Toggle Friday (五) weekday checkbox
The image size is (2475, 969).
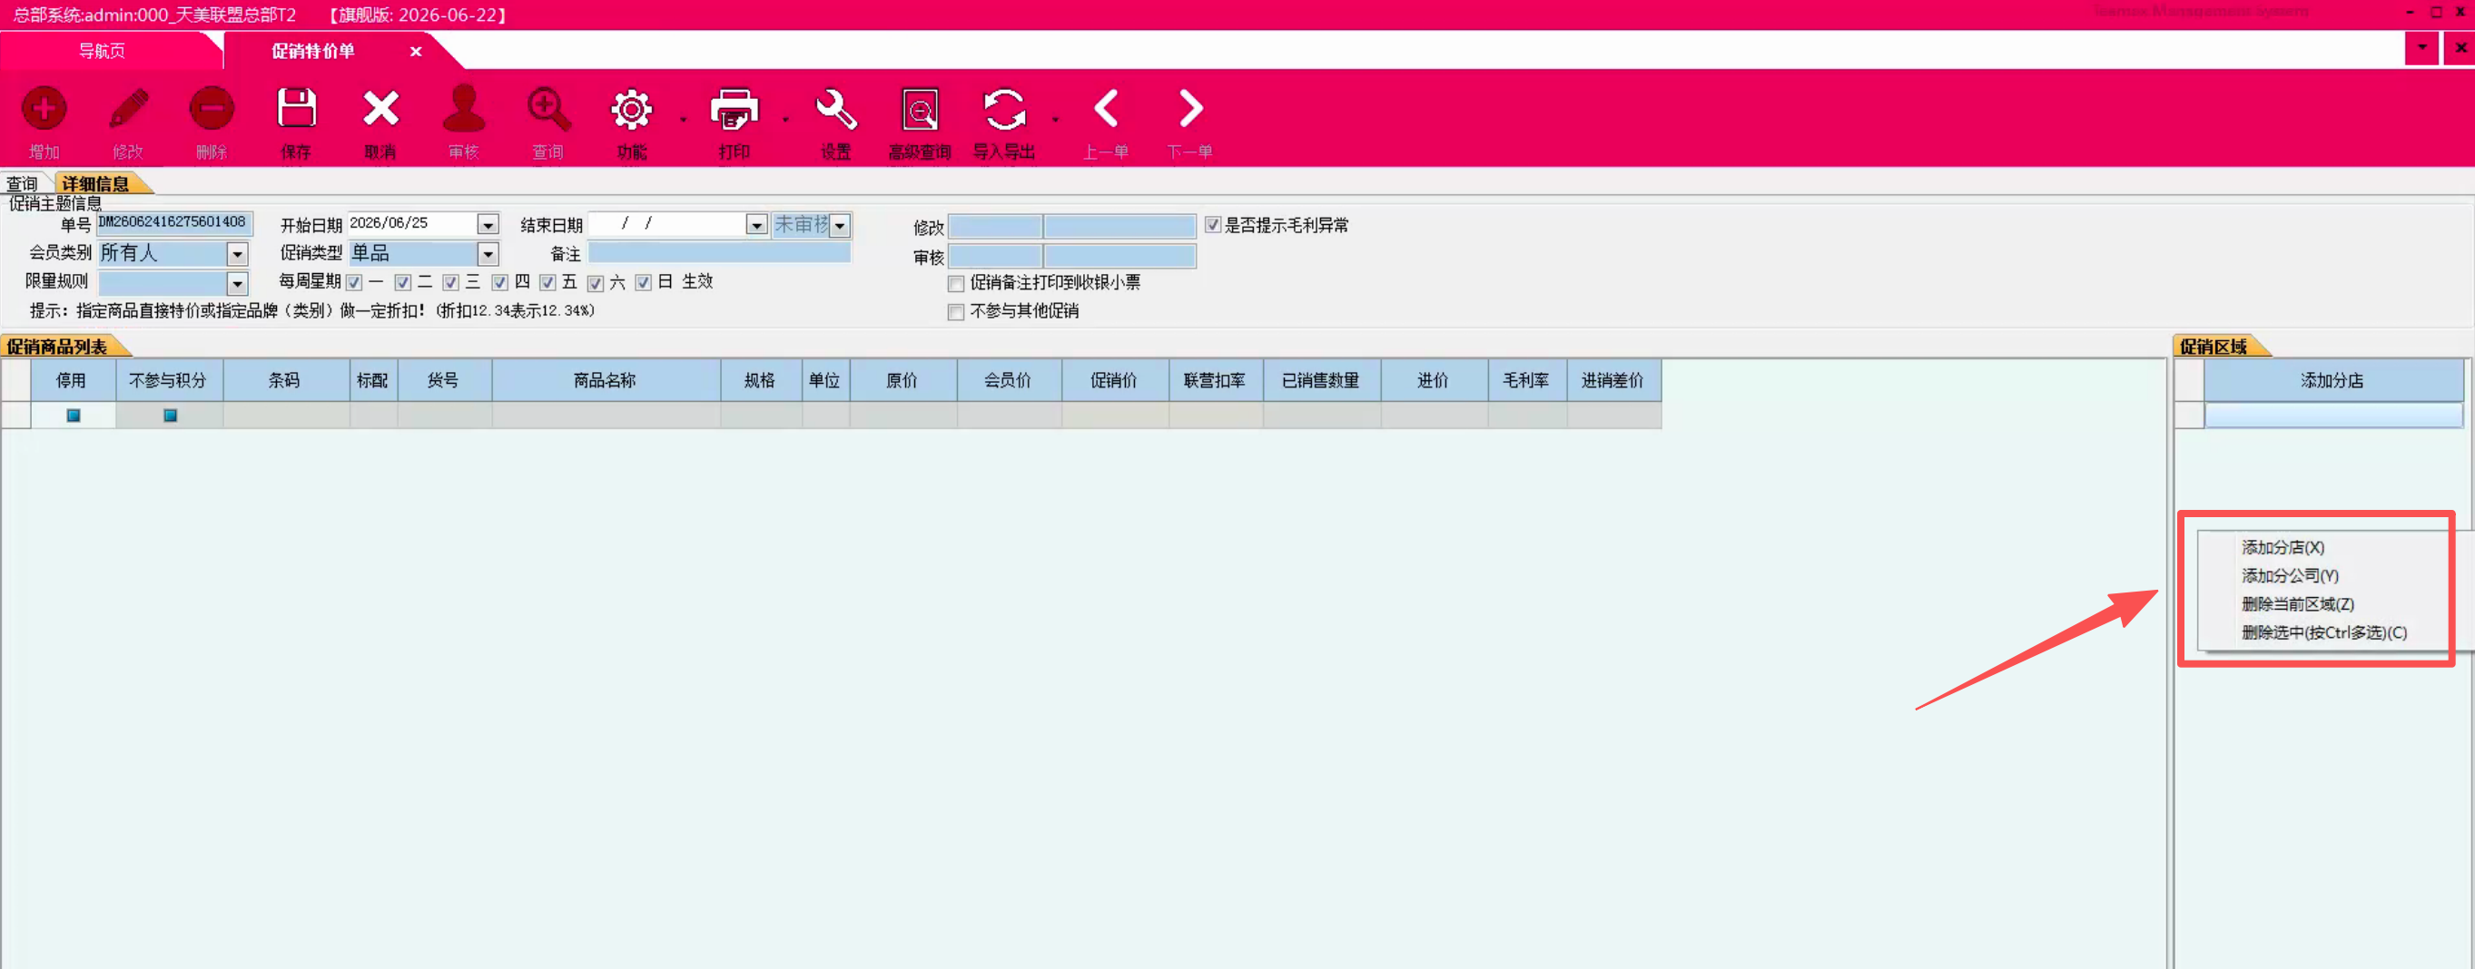point(547,282)
